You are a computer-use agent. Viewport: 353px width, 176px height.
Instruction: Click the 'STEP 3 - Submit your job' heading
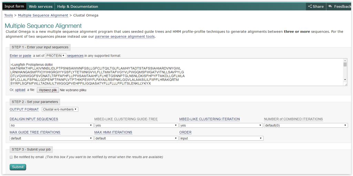click(31, 149)
